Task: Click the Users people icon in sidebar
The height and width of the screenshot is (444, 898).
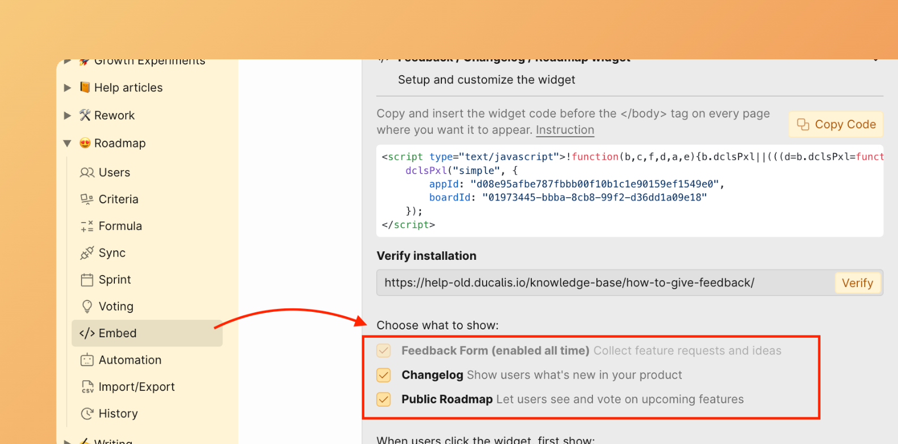Action: tap(87, 172)
